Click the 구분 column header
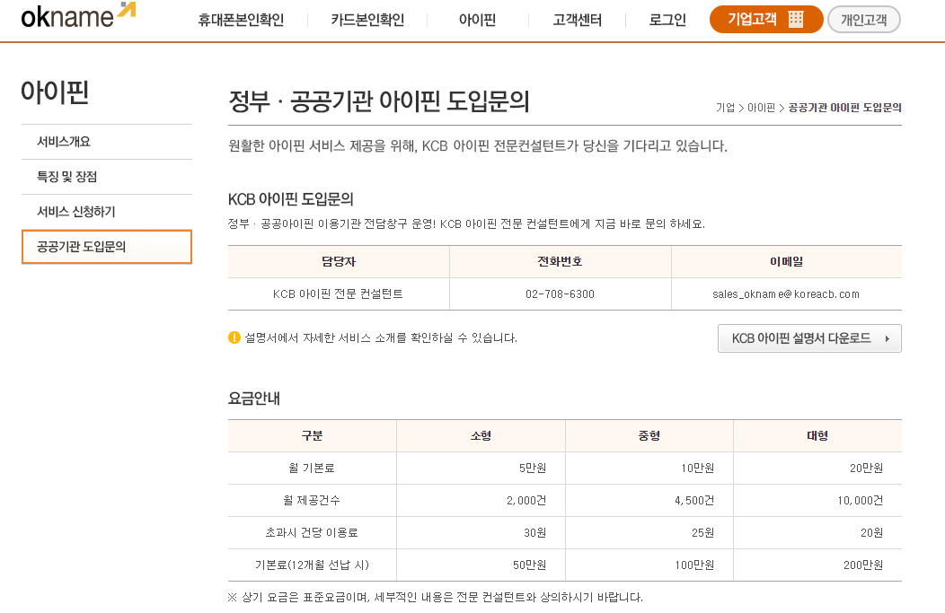Viewport: 945px width, 613px height. 313,435
